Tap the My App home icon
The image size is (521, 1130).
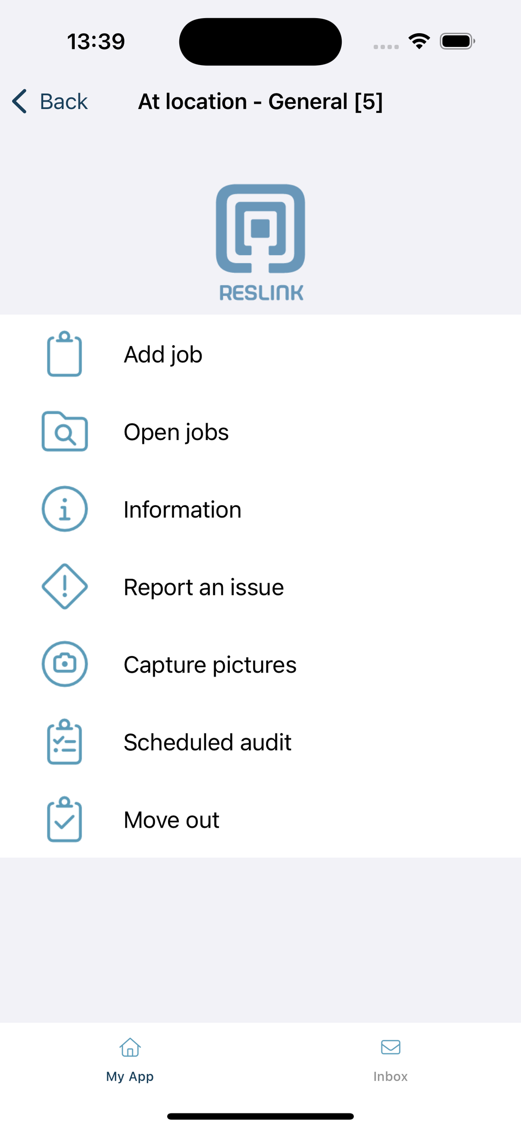(130, 1048)
